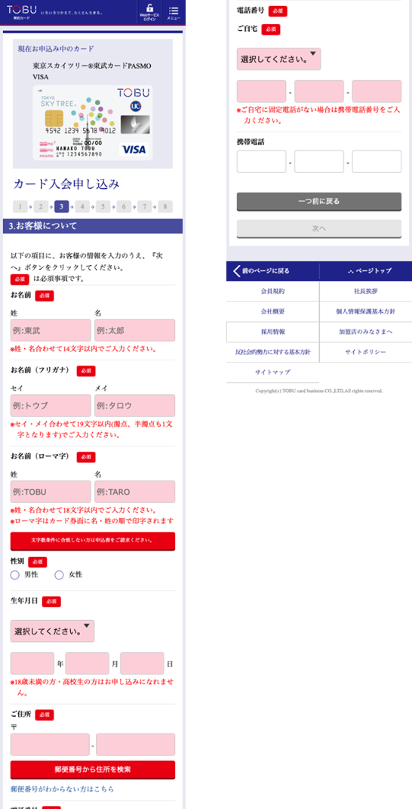Open the 会員規約 footer link

click(272, 291)
